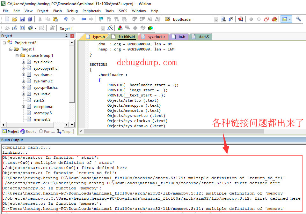Switch to the Books panel tab
The width and height of the screenshot is (306, 214).
tap(28, 132)
